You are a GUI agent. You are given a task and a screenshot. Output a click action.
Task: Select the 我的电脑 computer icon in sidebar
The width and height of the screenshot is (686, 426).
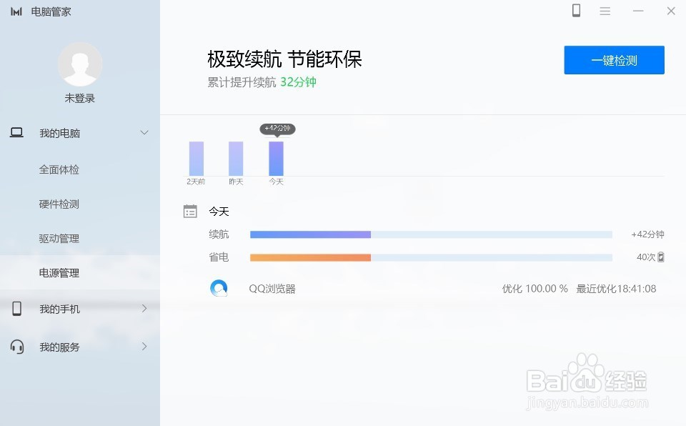(16, 132)
